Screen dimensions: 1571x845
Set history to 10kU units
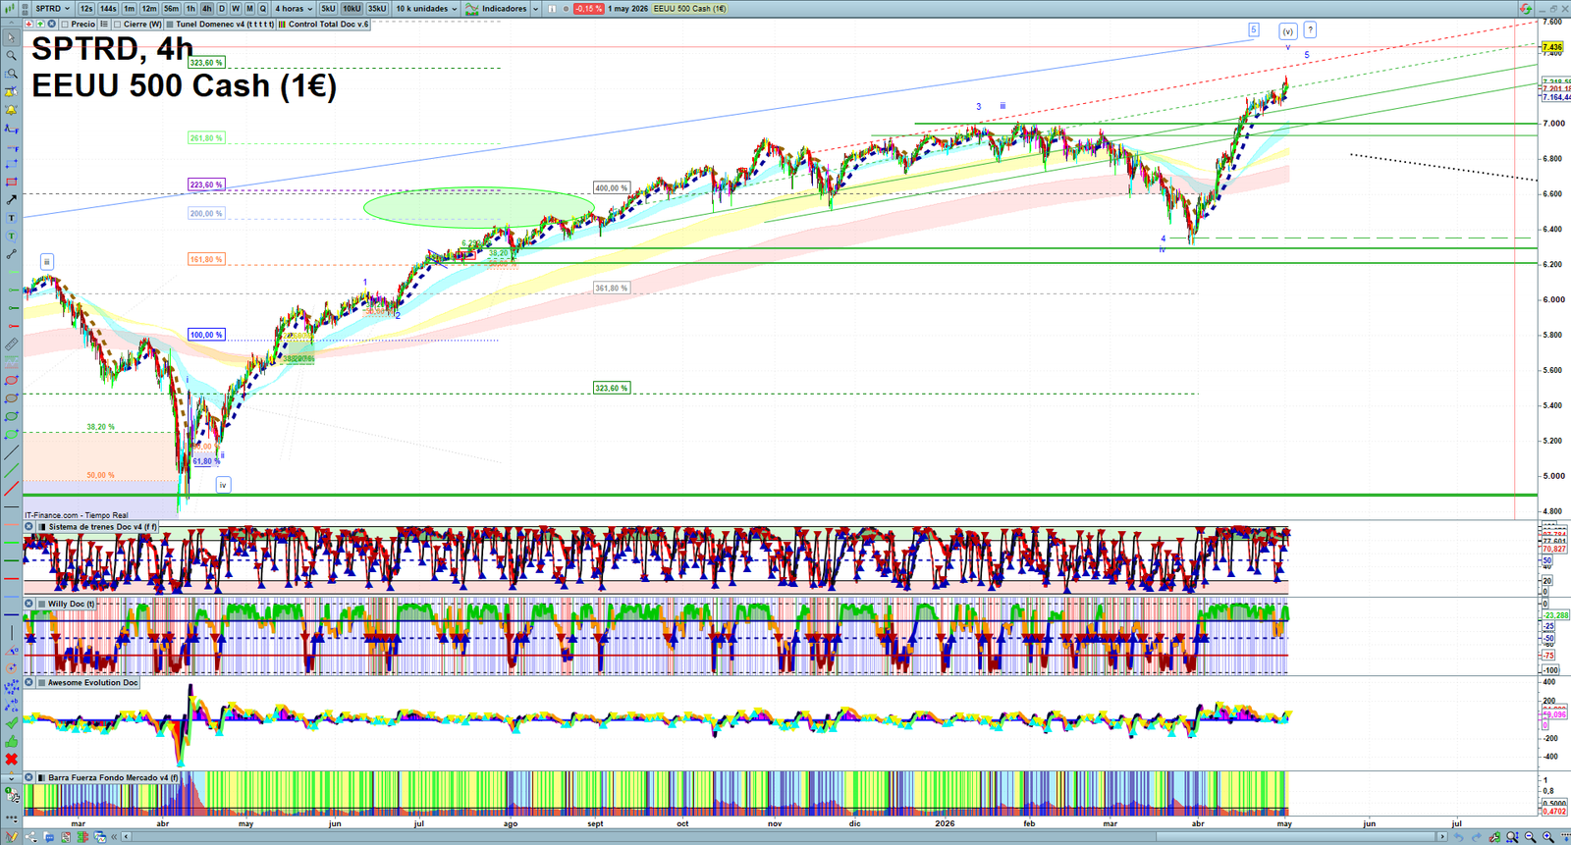(352, 9)
